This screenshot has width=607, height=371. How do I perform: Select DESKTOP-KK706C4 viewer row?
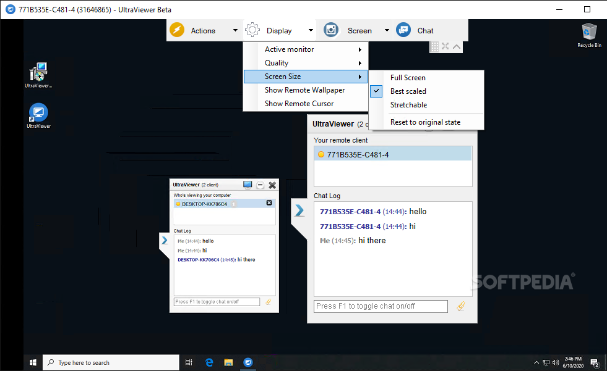tap(224, 204)
